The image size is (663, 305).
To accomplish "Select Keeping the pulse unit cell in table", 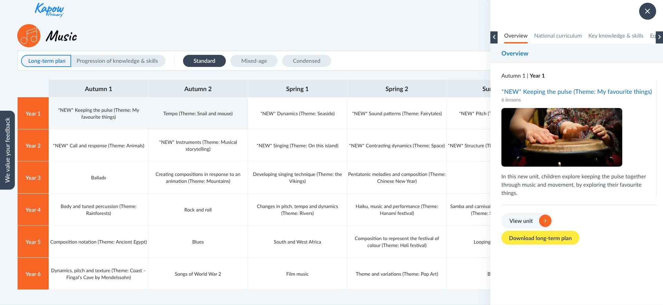I will pyautogui.click(x=98, y=114).
